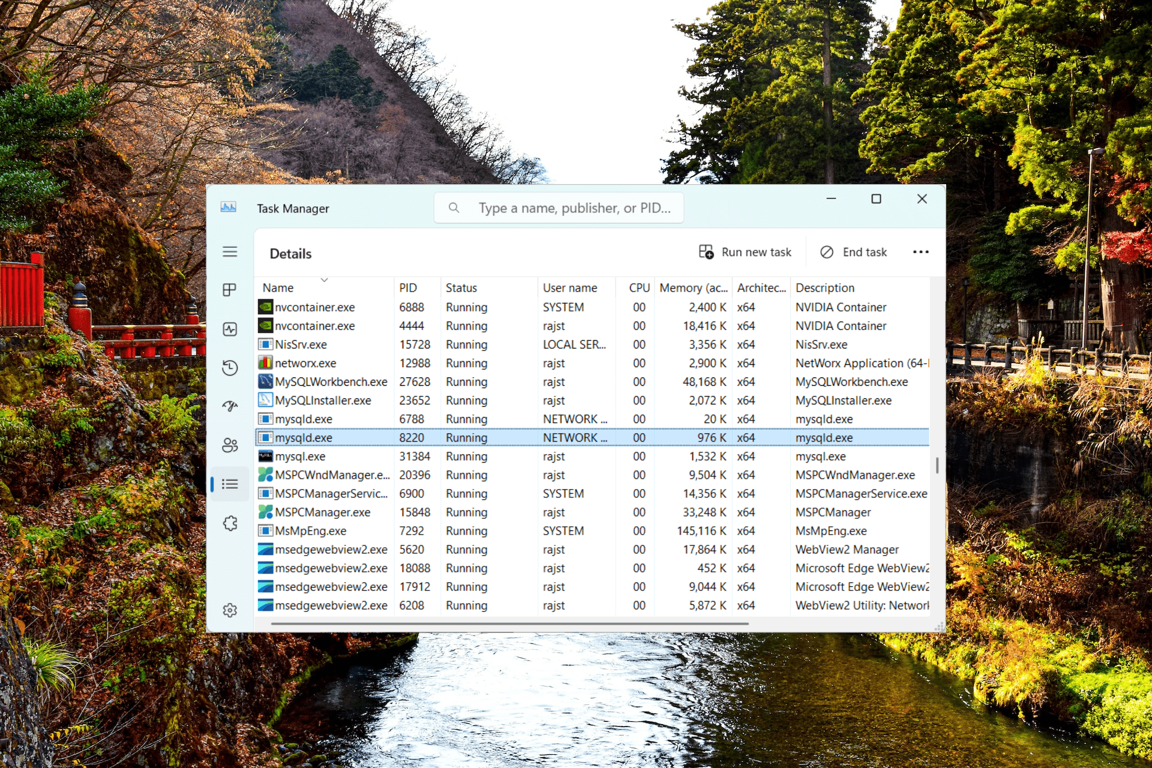Click the End task button

click(x=854, y=252)
